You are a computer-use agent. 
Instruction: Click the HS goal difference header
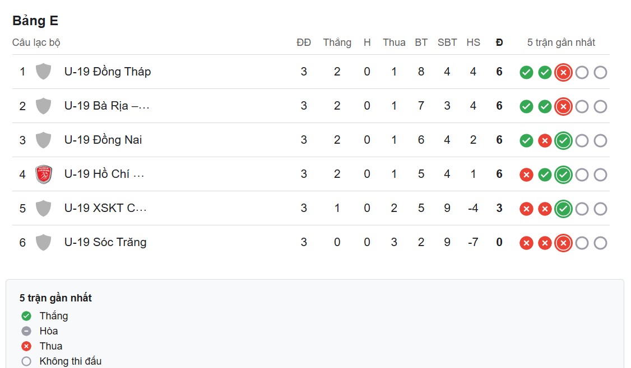click(x=473, y=43)
